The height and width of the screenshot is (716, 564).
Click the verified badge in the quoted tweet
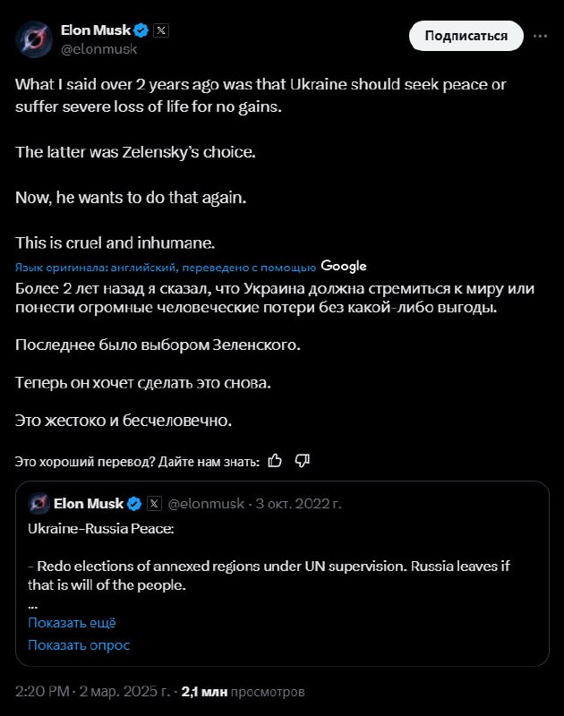point(132,503)
